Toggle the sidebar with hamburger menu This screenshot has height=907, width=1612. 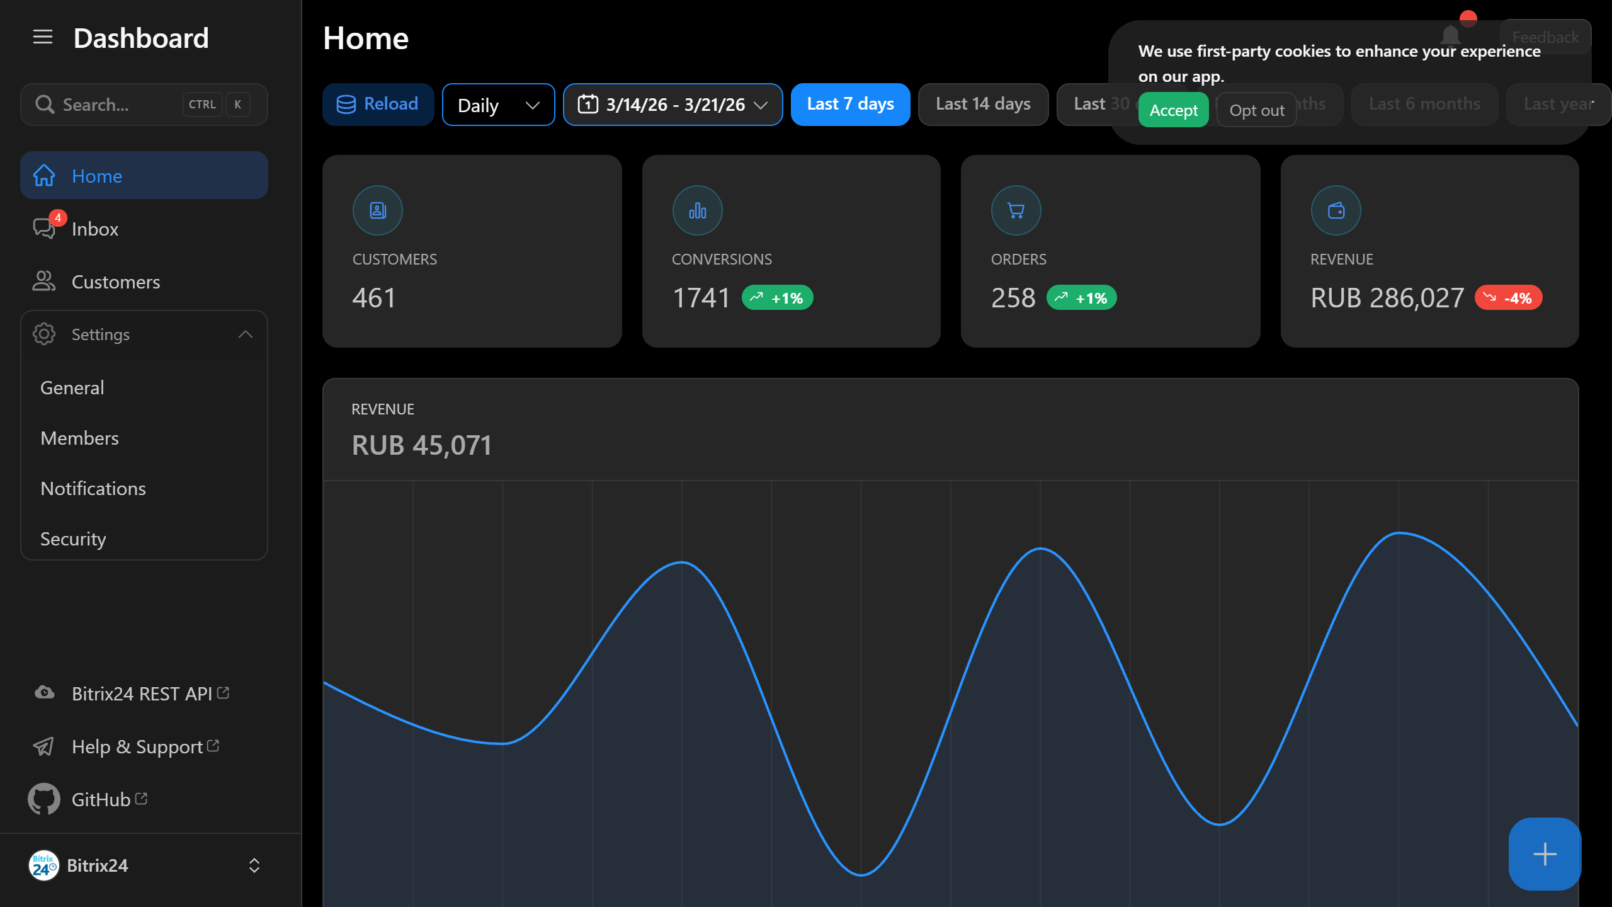[42, 37]
